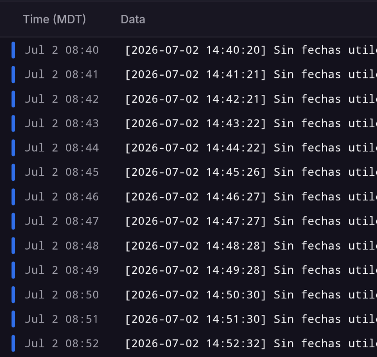Select the log timestamp Jul 2 08:41
Image resolution: width=377 pixels, height=357 pixels.
click(x=62, y=74)
